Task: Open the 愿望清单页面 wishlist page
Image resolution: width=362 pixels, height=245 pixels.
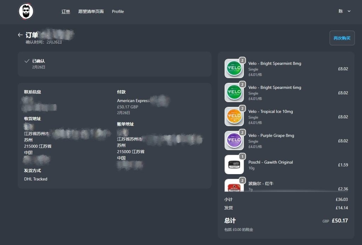Action: [x=91, y=11]
